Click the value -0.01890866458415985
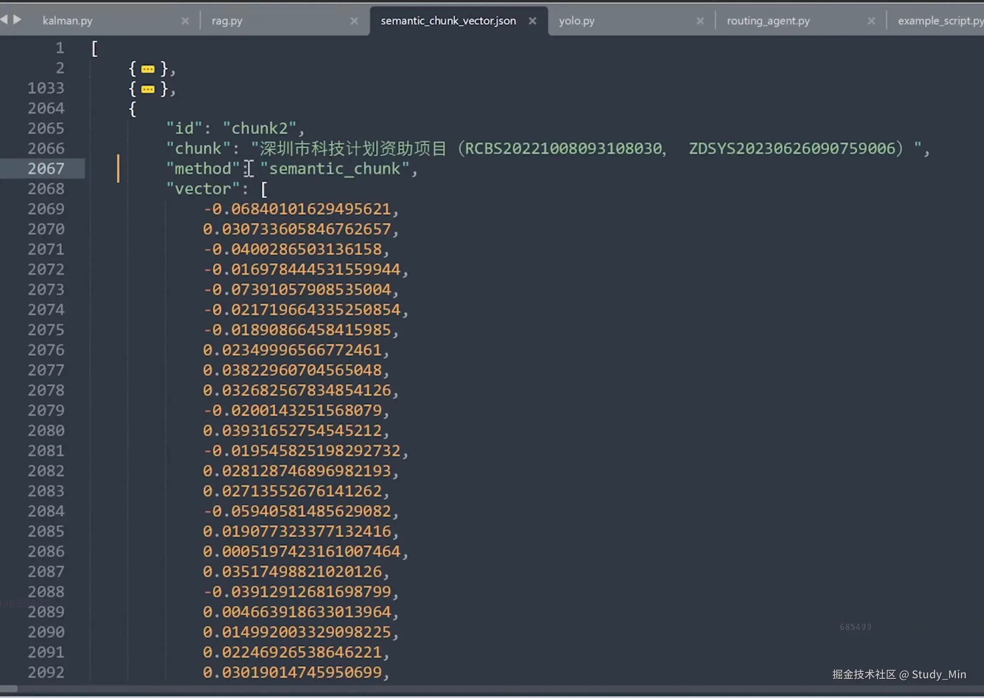This screenshot has height=698, width=984. 297,330
